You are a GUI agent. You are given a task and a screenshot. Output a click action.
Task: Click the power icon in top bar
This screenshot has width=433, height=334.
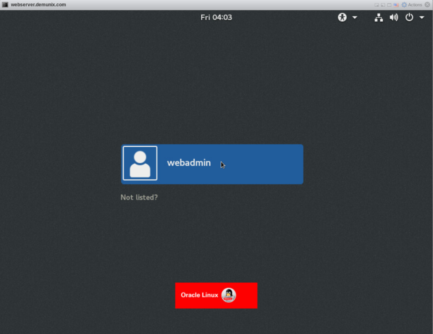409,17
